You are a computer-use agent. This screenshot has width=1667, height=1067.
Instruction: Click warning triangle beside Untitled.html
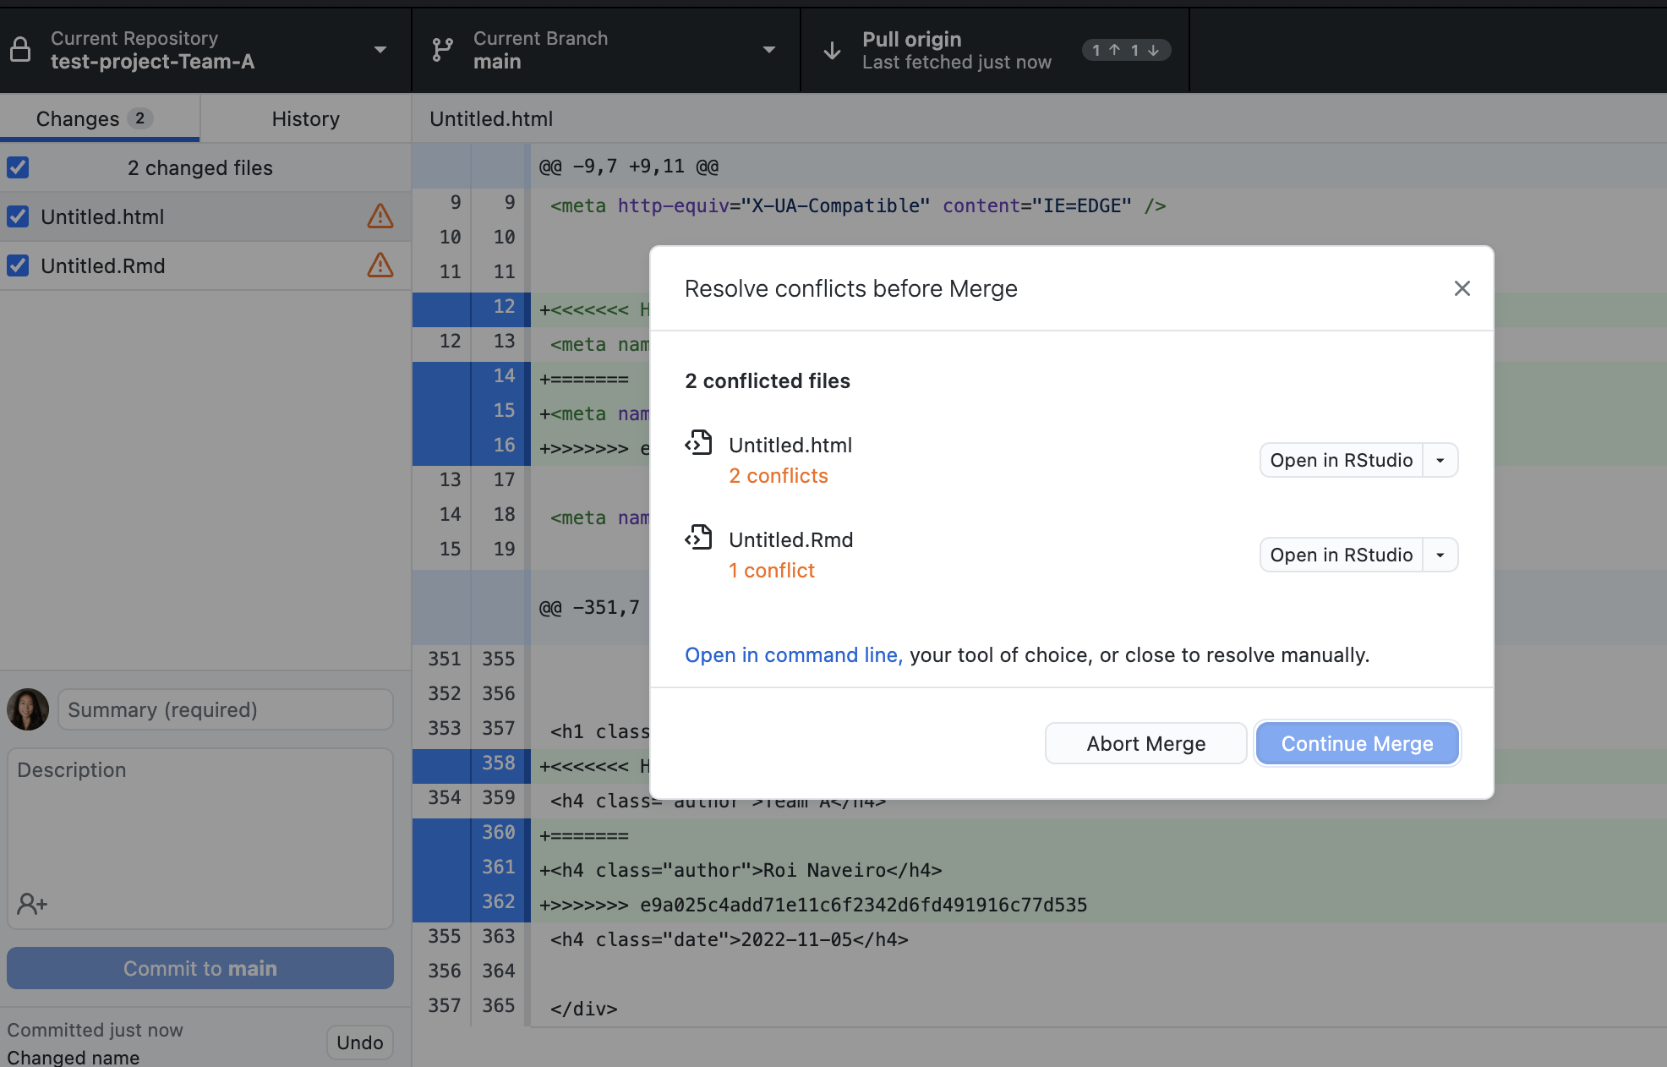click(380, 216)
